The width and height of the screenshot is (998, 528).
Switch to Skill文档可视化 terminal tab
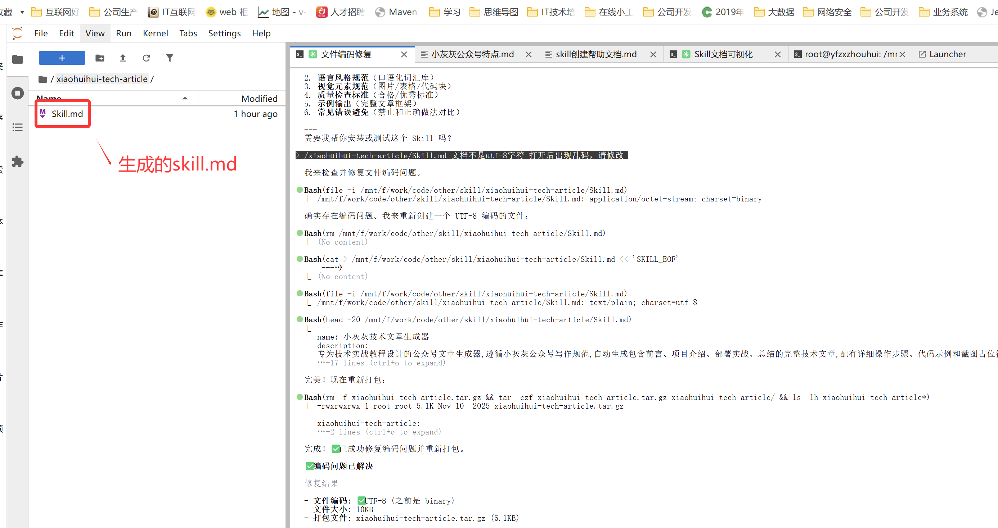pos(723,54)
